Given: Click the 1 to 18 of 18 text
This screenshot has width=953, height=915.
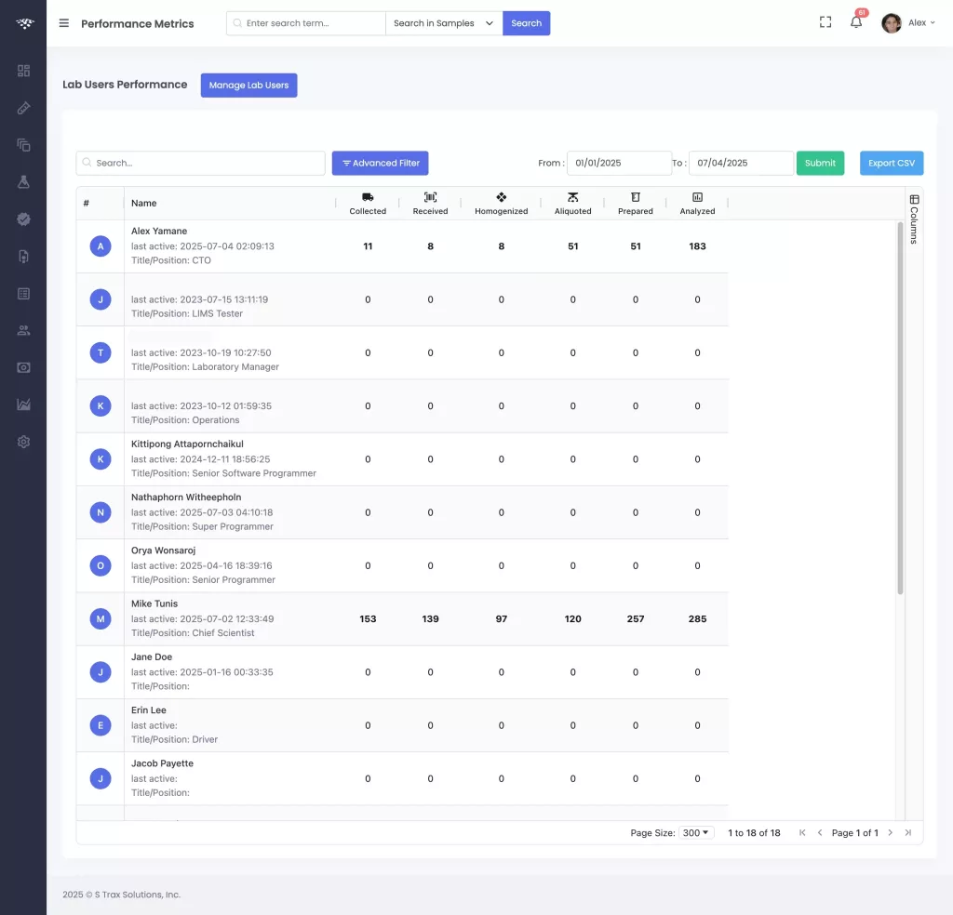Looking at the screenshot, I should coord(754,833).
